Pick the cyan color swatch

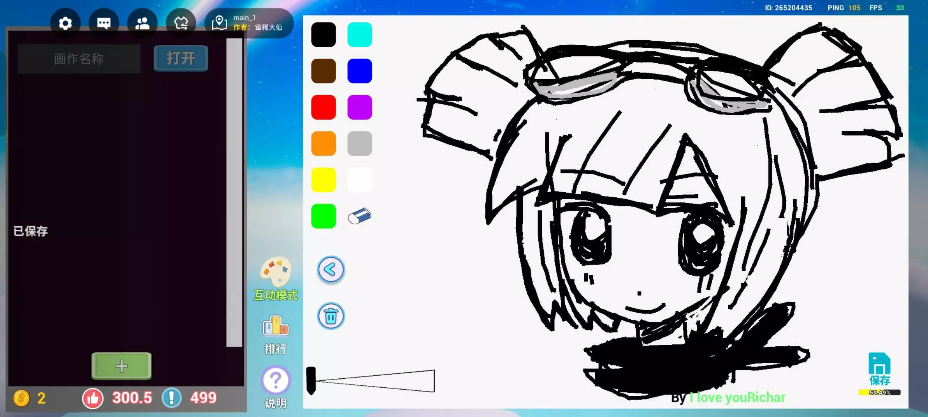360,35
